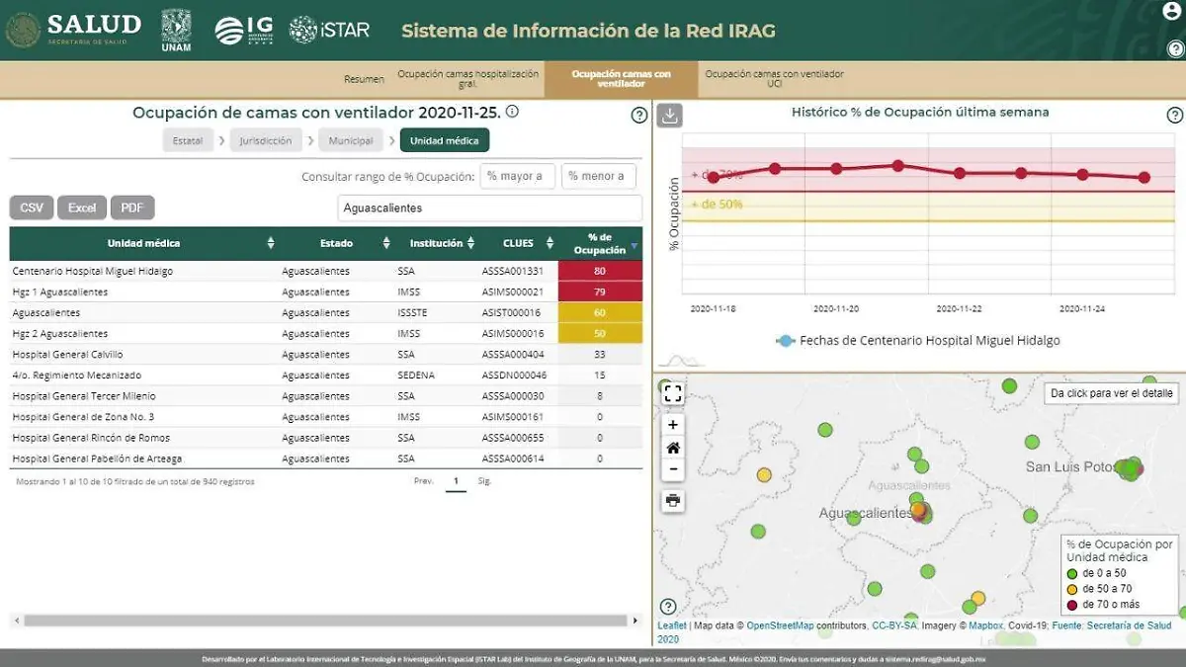Reset map to home view
This screenshot has width=1186, height=667.
[673, 448]
